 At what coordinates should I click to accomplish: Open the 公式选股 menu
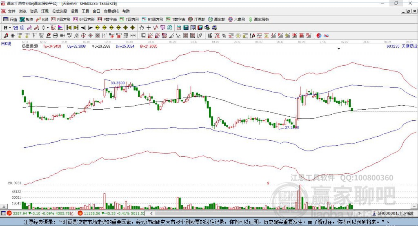(60, 11)
